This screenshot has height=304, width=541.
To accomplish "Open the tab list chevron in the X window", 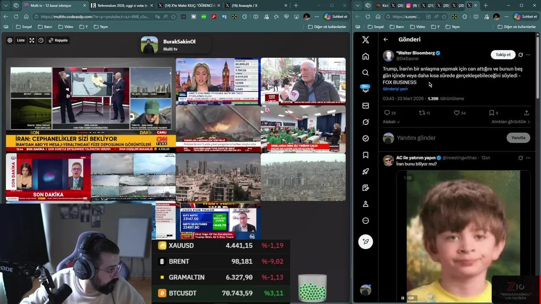I will 358,5.
